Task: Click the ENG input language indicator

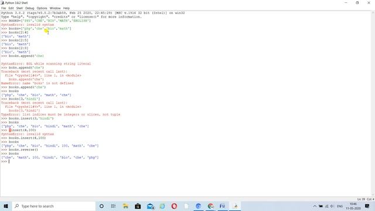Action: 340,206
